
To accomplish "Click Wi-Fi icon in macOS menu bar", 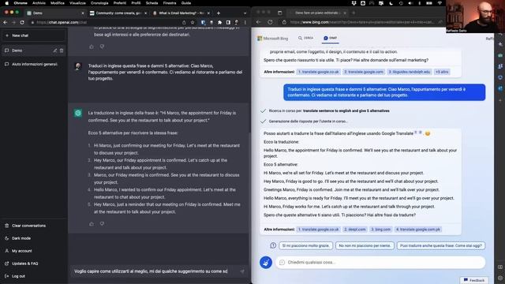I will click(440, 3).
